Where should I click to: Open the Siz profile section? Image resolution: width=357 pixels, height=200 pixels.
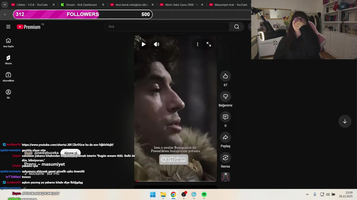pyautogui.click(x=8, y=94)
